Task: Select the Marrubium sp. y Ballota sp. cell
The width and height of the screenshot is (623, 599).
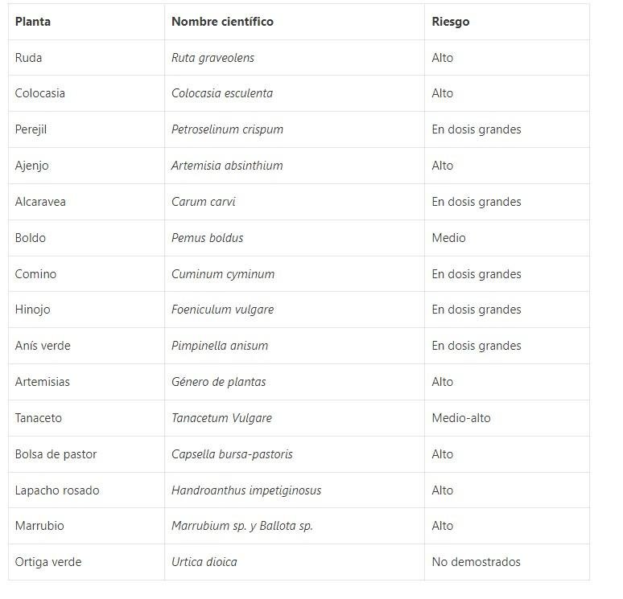Action: click(241, 526)
